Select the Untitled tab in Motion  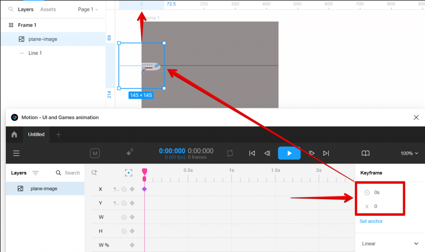(x=36, y=134)
